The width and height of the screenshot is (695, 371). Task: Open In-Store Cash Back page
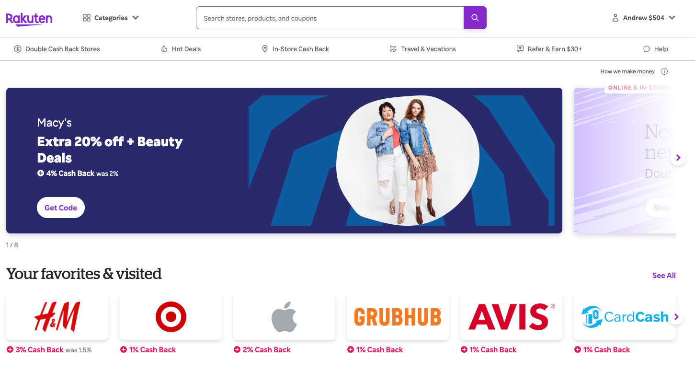296,49
